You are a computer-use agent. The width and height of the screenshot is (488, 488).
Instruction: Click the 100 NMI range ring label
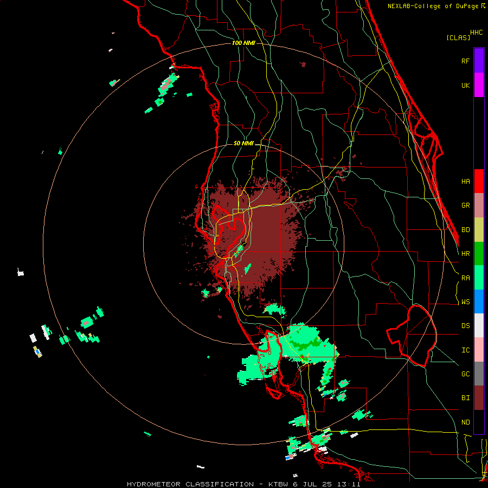point(243,43)
